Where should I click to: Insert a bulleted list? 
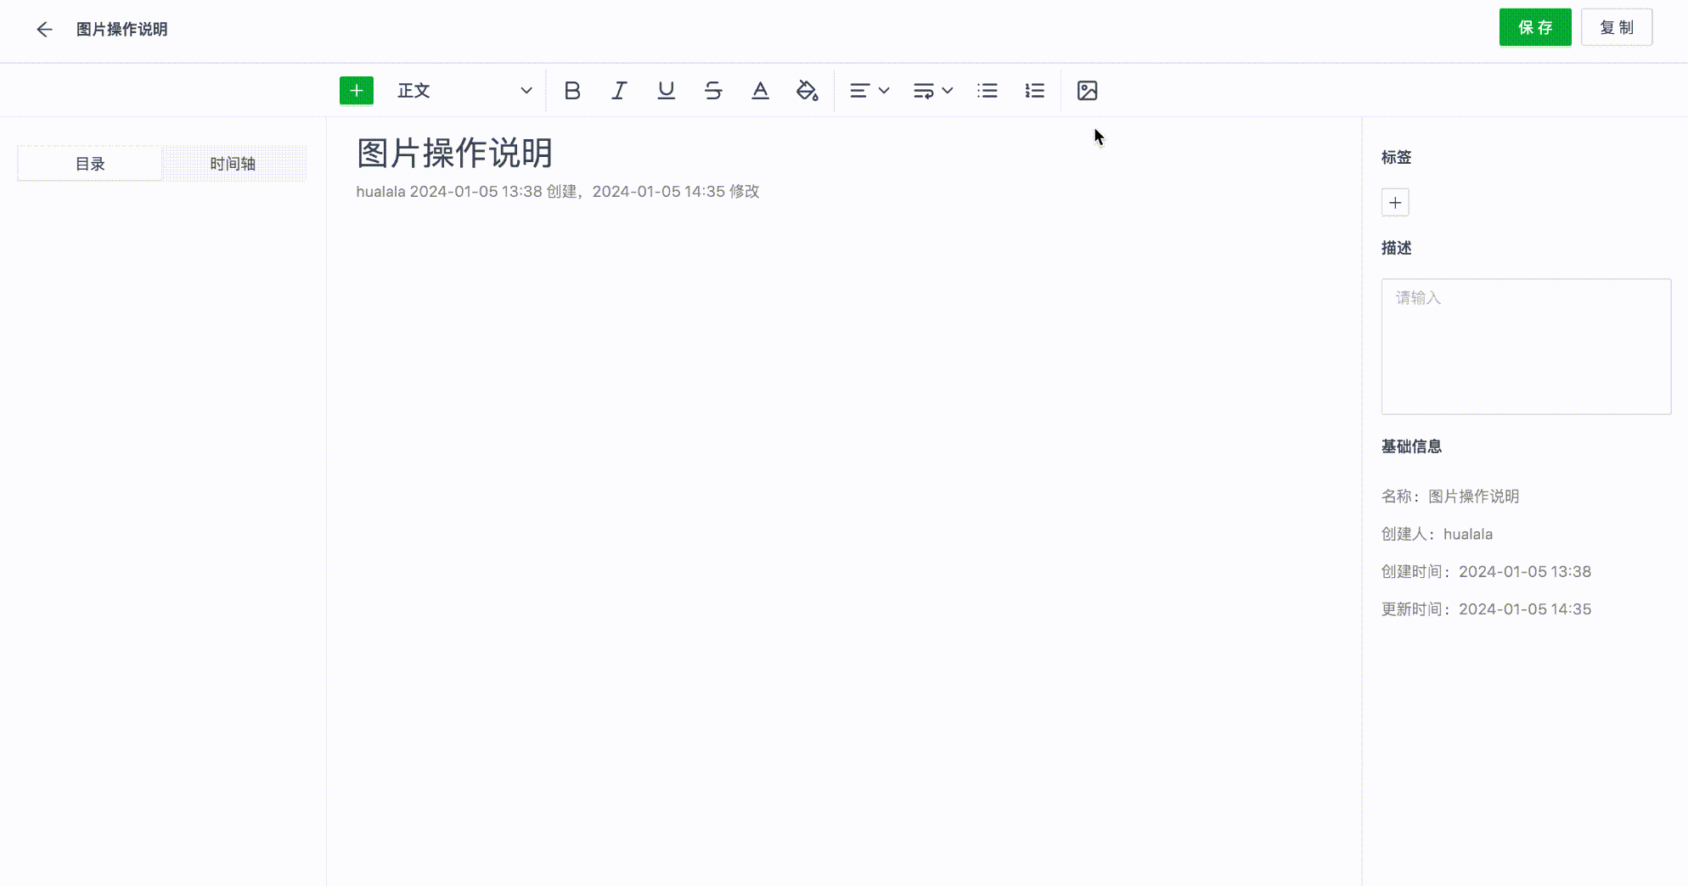pyautogui.click(x=987, y=91)
